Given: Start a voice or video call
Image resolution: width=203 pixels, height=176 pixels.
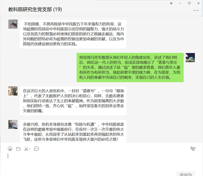Looking at the screenshot, I should point(193,149).
